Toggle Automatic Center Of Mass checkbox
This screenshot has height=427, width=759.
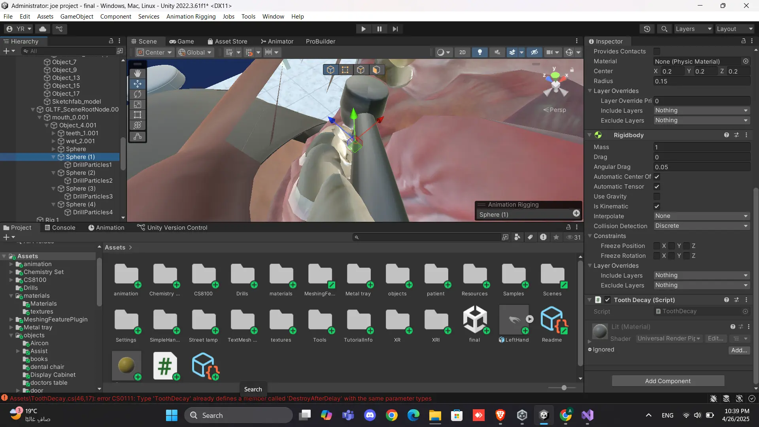pyautogui.click(x=657, y=177)
